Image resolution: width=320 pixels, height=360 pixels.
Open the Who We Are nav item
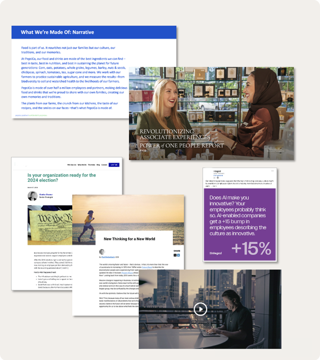pyautogui.click(x=71, y=165)
